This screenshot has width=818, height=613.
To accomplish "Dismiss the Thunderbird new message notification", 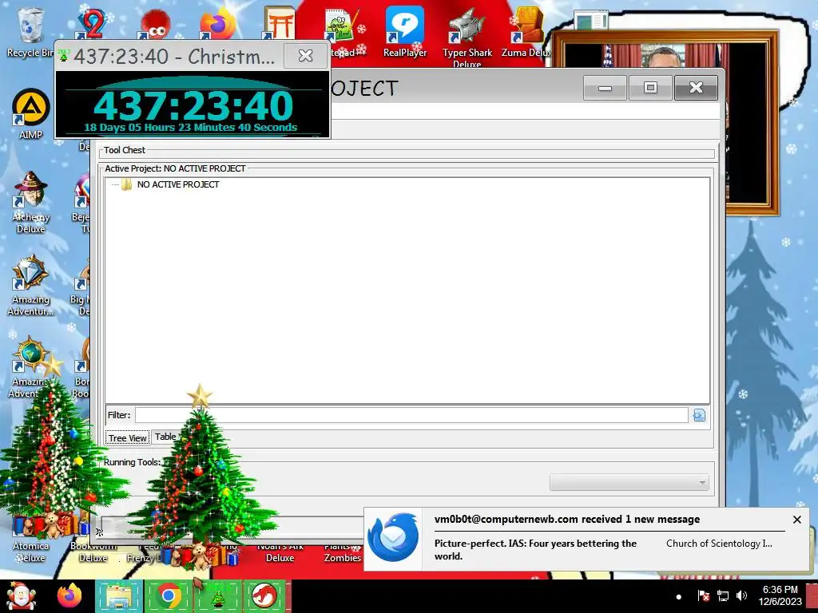I will [x=796, y=520].
